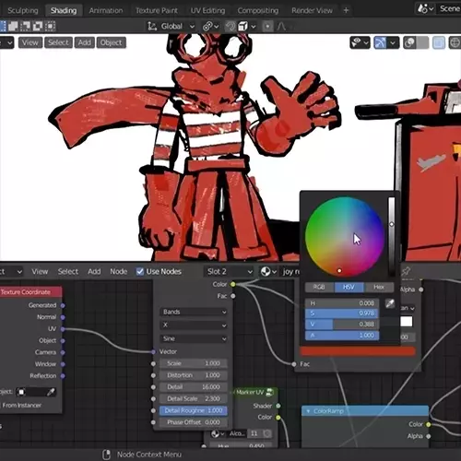Toggle viewport gizmos button
Screen dimensions: 461x461
click(x=380, y=42)
